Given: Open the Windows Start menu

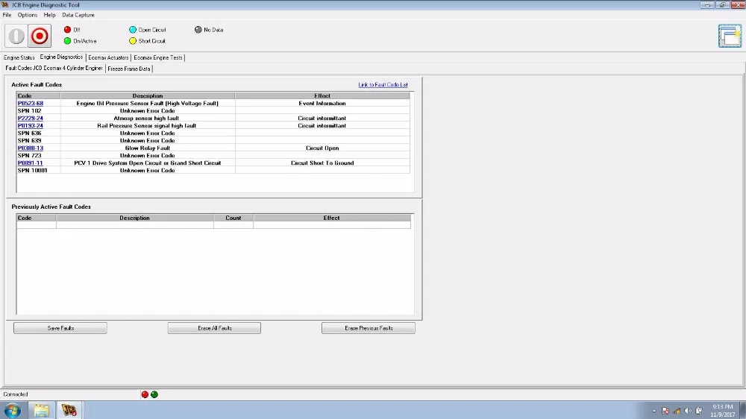Looking at the screenshot, I should 13,410.
